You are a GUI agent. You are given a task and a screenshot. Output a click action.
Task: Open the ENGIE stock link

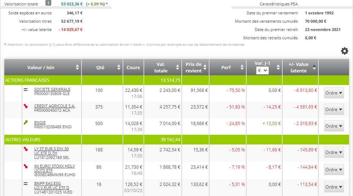click(40, 122)
